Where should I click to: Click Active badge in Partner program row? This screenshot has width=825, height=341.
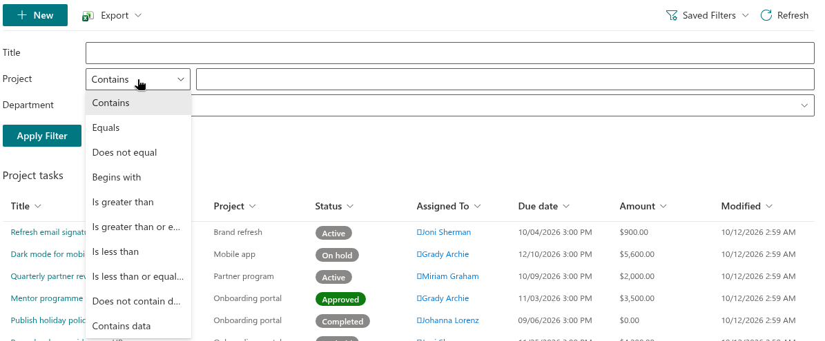coord(333,277)
